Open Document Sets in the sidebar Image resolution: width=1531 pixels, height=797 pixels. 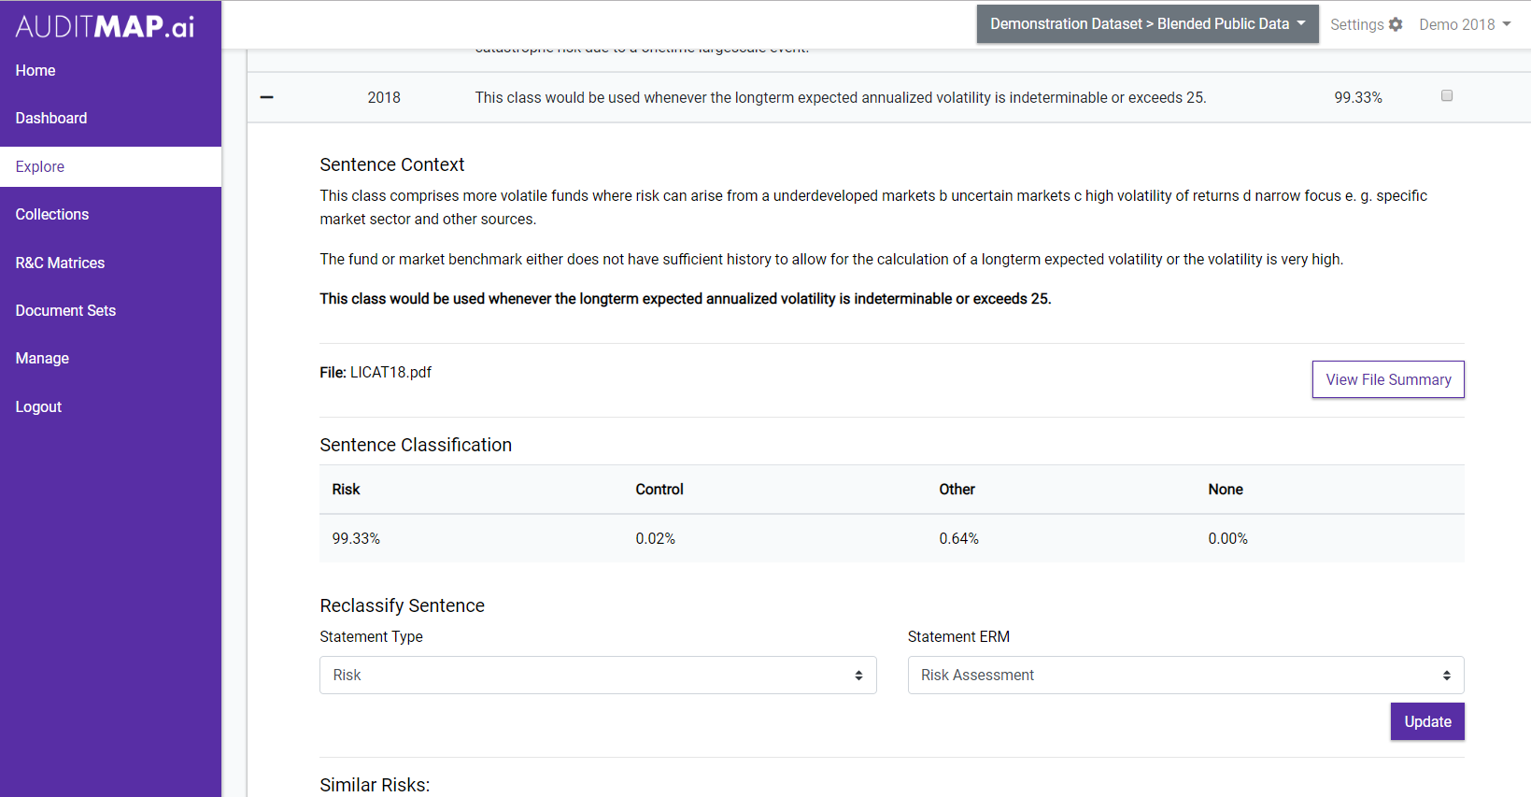65,310
